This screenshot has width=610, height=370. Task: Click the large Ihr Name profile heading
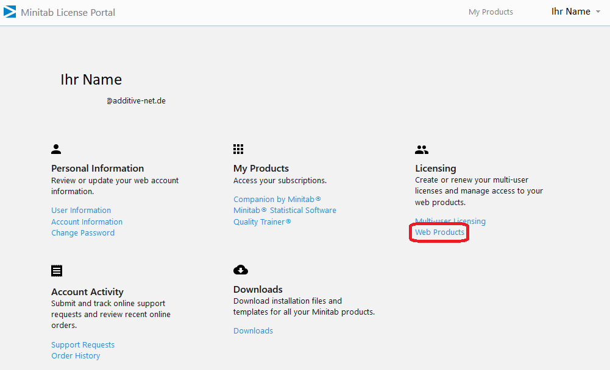[x=91, y=80]
